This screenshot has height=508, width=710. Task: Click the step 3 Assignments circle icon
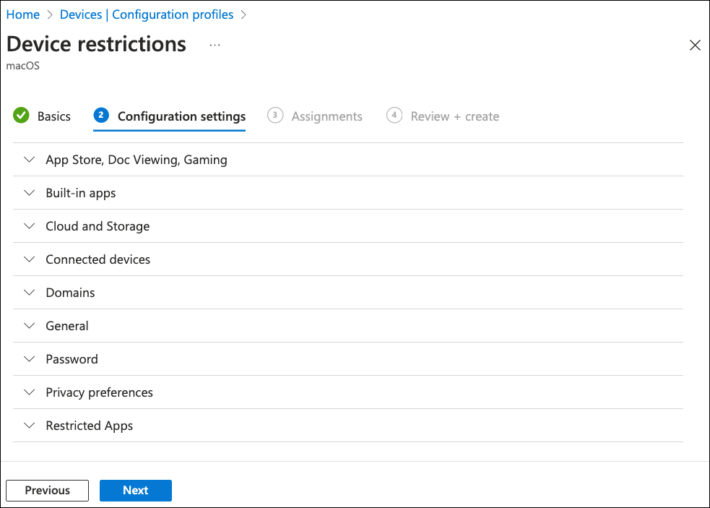click(275, 116)
